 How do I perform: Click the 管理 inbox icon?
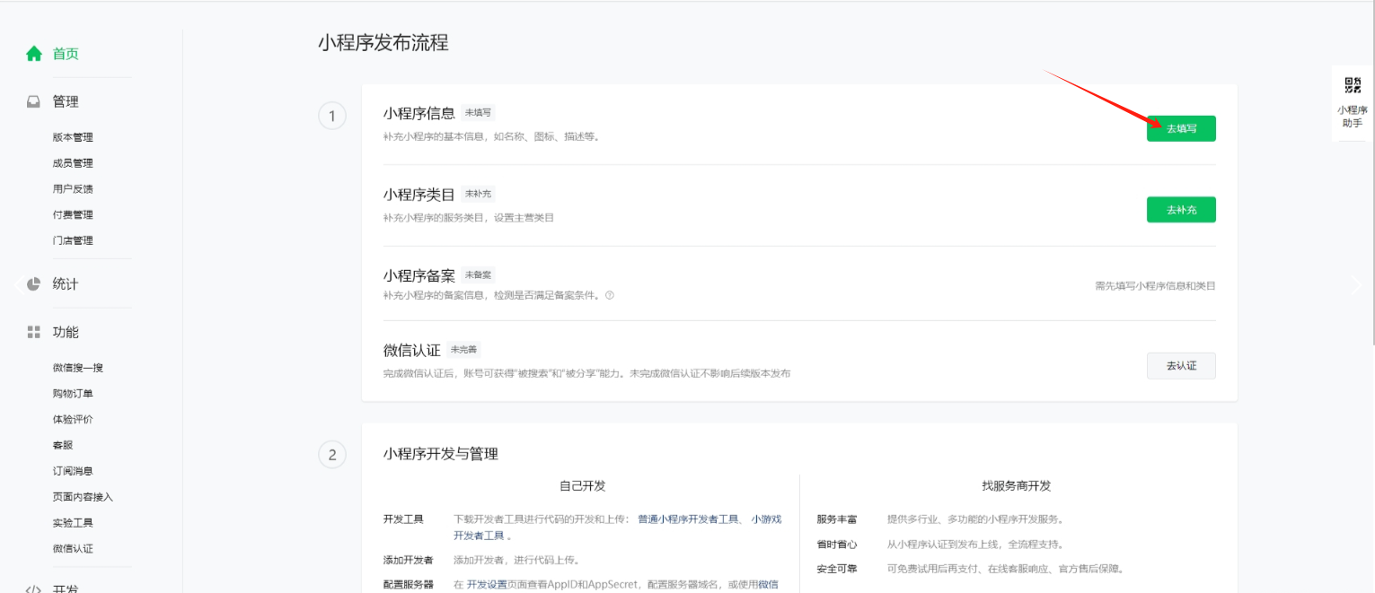(x=34, y=102)
